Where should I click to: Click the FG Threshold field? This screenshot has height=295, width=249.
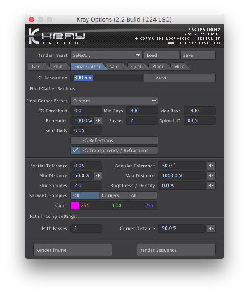[x=87, y=111]
